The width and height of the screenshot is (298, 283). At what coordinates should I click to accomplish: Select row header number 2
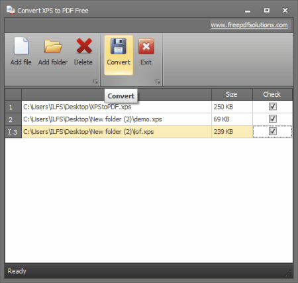(x=13, y=119)
